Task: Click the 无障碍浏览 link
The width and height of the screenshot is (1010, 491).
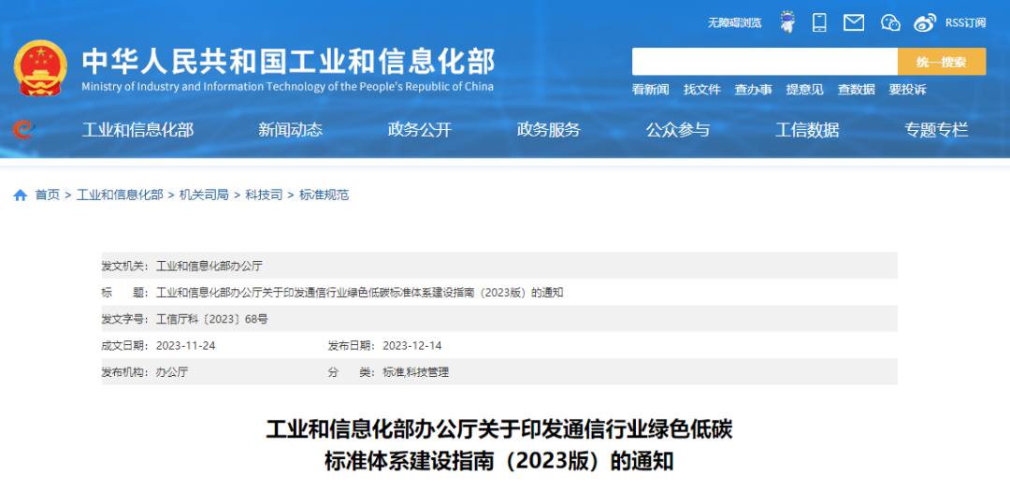Action: point(734,22)
